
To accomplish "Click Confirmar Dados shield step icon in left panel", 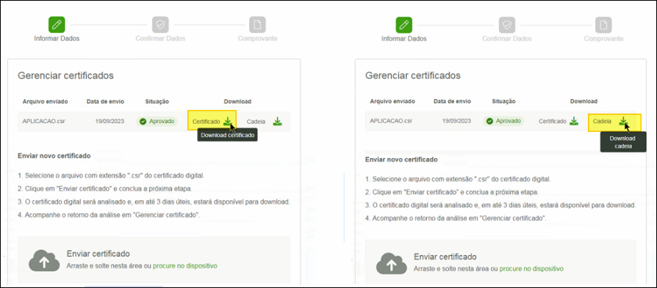I will (x=160, y=25).
